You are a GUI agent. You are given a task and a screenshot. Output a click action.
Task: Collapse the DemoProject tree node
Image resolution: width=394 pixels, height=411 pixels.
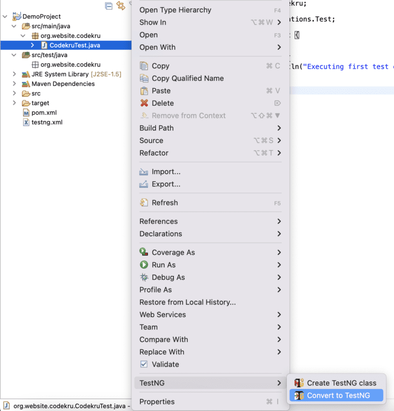coord(4,16)
